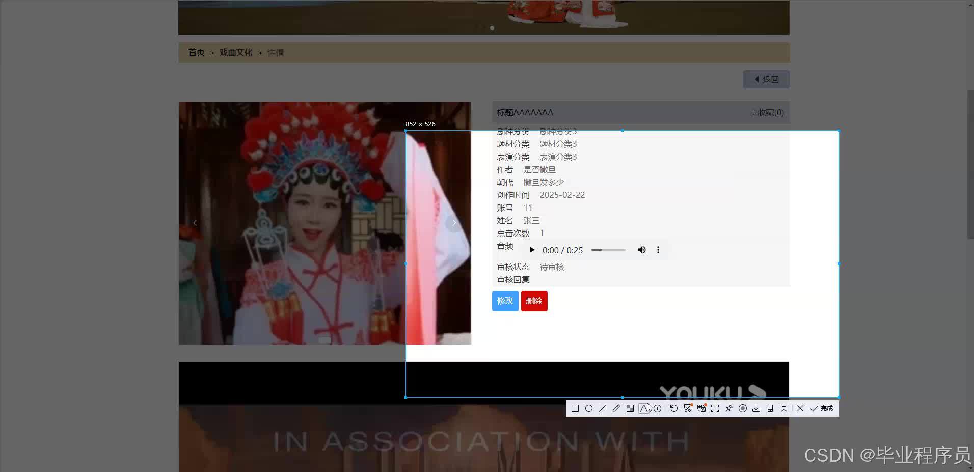Open 戏曲文化 breadcrumb link
Screen dimensions: 974x472
[x=236, y=52]
